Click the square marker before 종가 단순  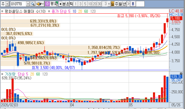tap(49, 11)
